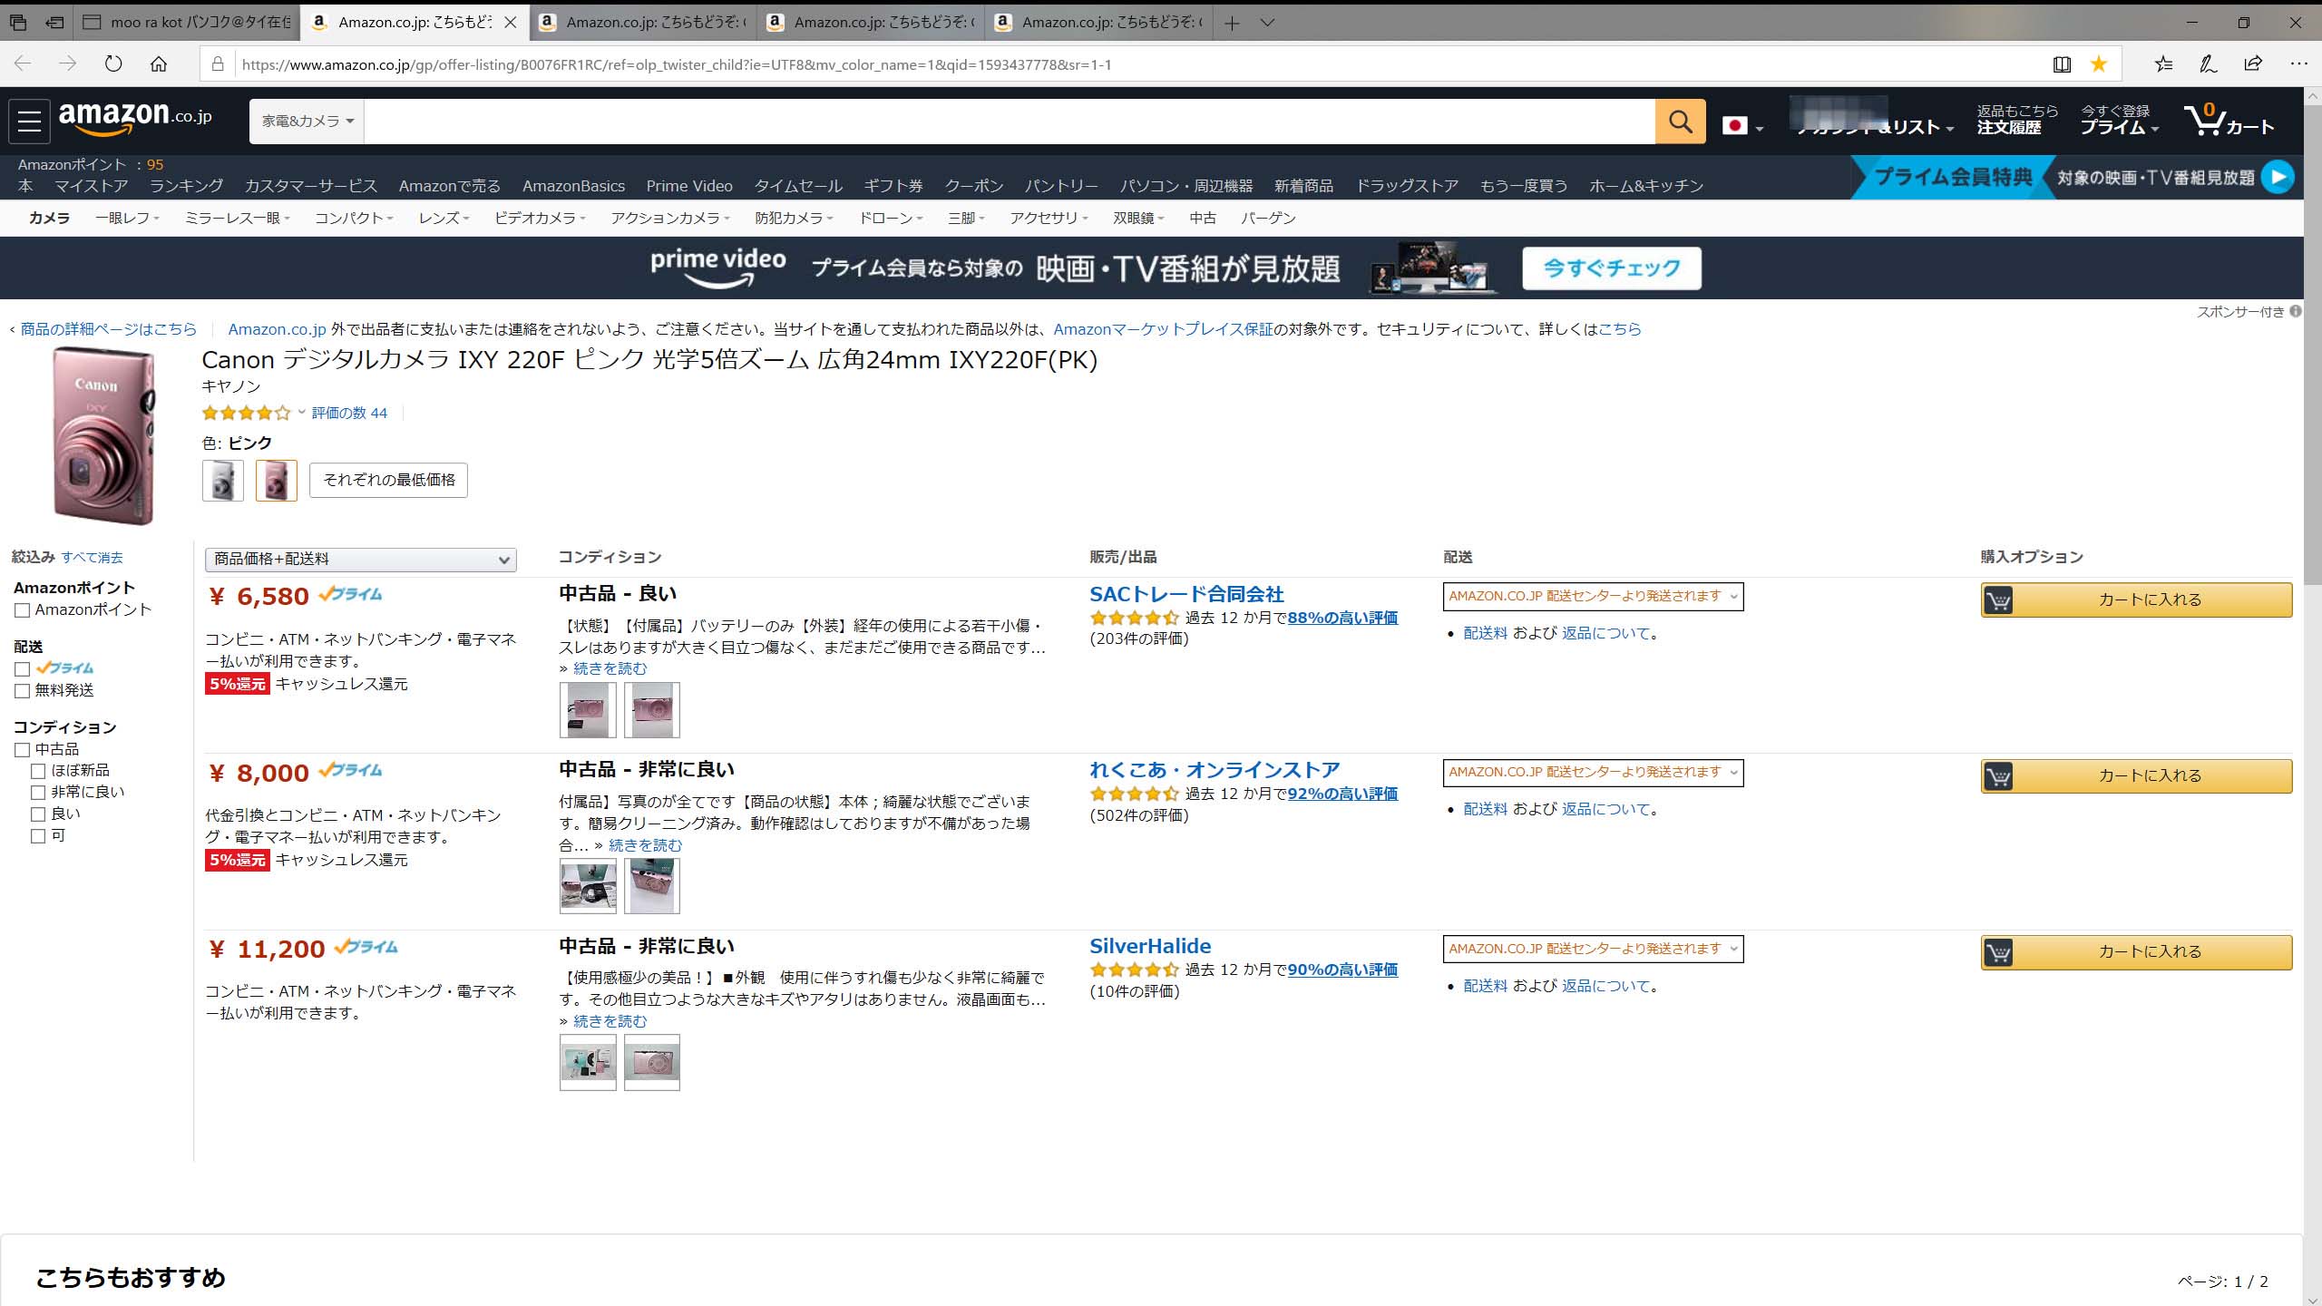Viewport: 2322px width, 1306px height.
Task: Open first photo of SilverHalide offer
Action: coord(588,1062)
